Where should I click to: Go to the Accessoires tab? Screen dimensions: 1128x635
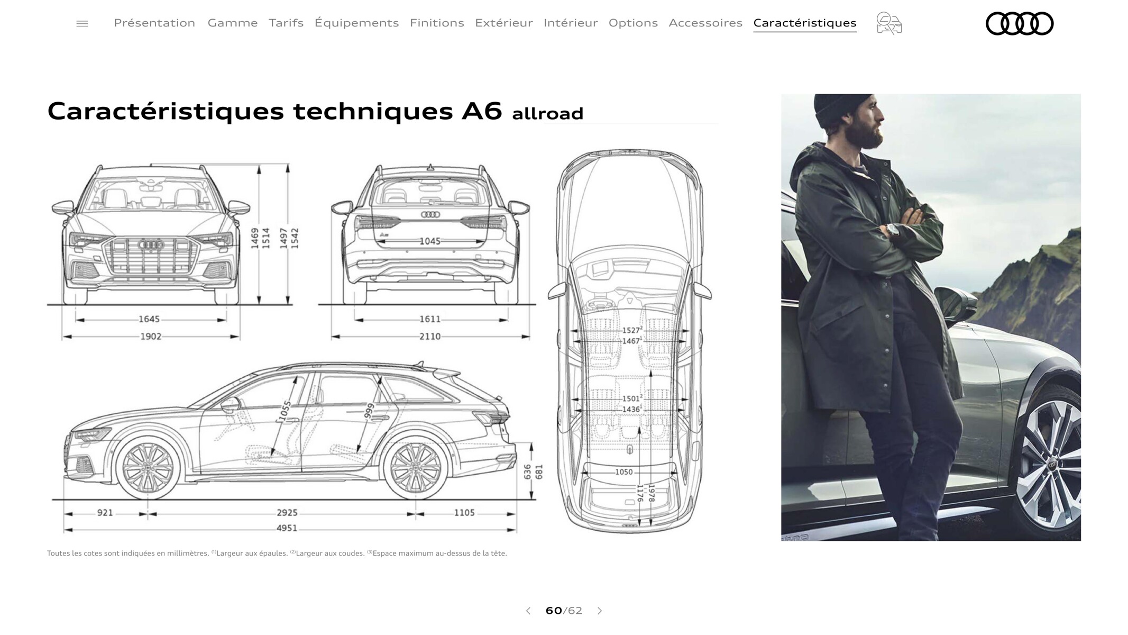705,23
